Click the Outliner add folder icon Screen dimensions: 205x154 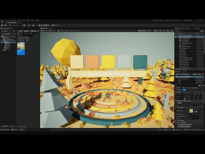(201, 31)
